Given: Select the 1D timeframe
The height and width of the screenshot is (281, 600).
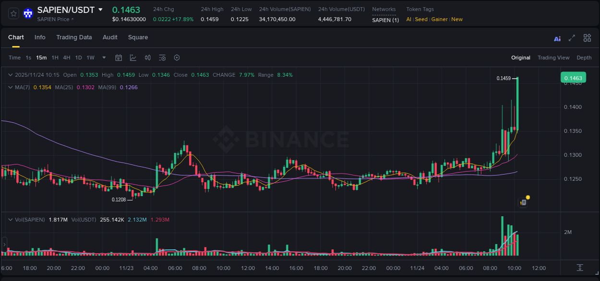Looking at the screenshot, I should pos(78,58).
